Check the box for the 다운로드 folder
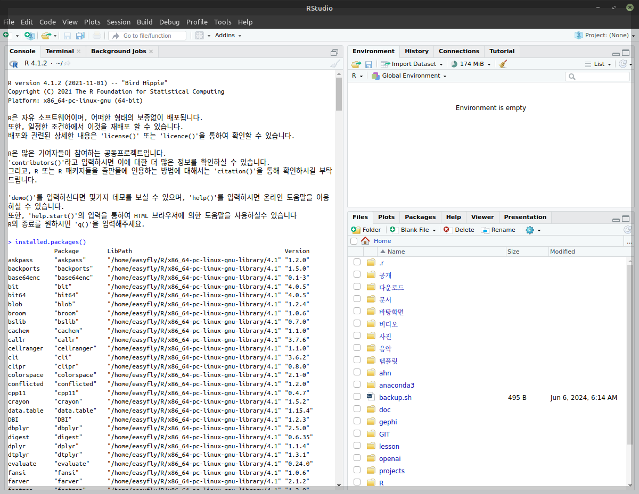This screenshot has width=639, height=494. [x=357, y=287]
